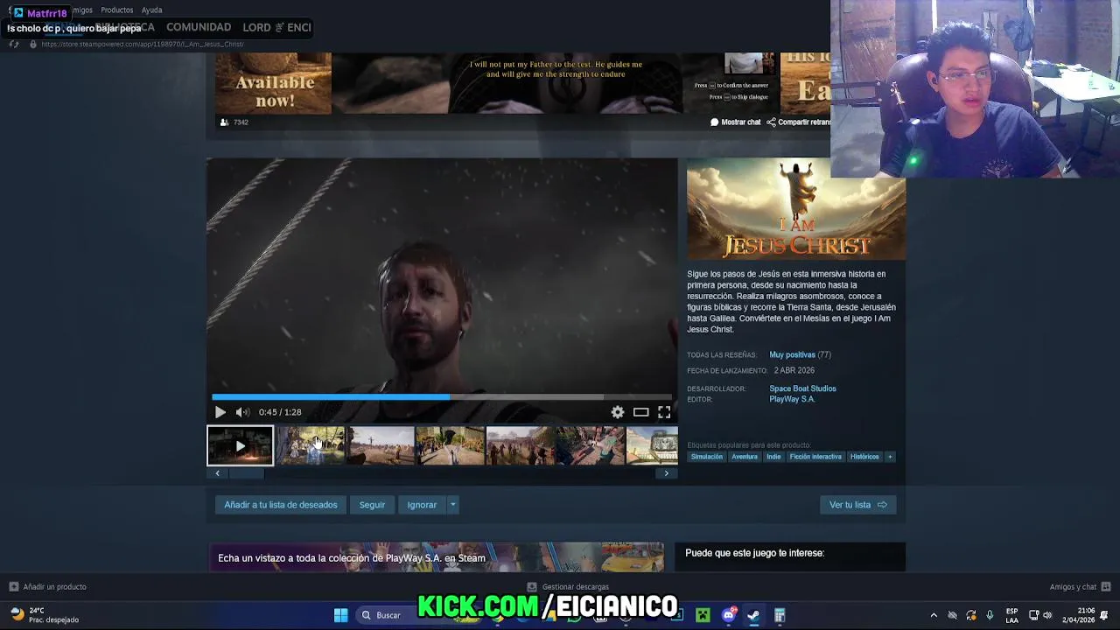
Task: Play the trailer video
Action: [x=220, y=412]
